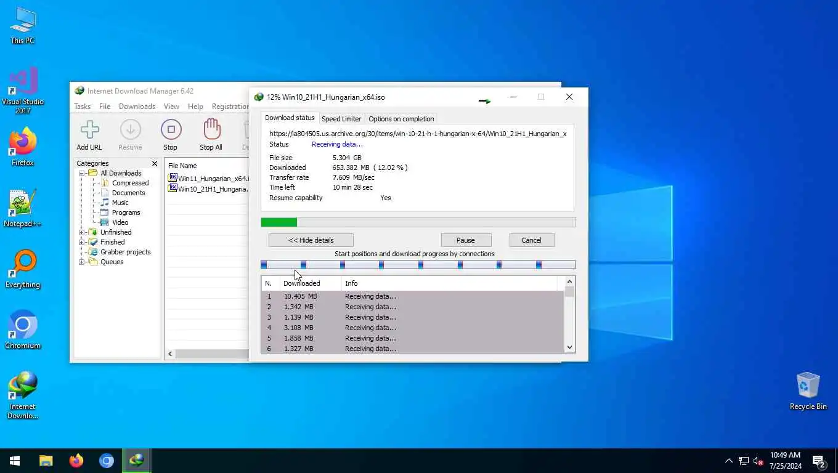Click the Hide details button

[x=311, y=240]
